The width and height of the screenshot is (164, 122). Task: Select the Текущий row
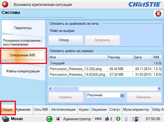[x=105, y=63]
